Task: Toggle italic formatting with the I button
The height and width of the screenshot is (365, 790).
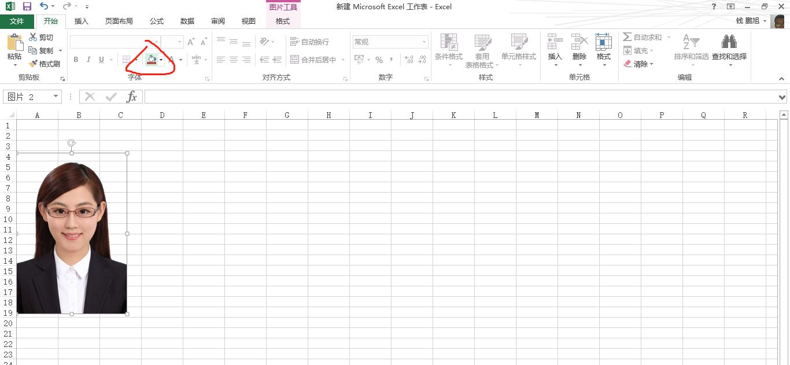Action: 88,60
